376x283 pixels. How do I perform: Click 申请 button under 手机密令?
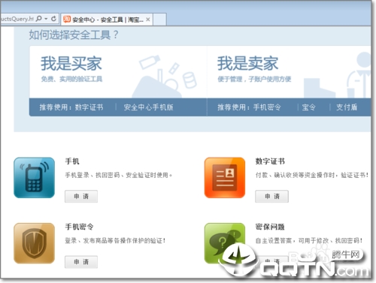pos(81,262)
